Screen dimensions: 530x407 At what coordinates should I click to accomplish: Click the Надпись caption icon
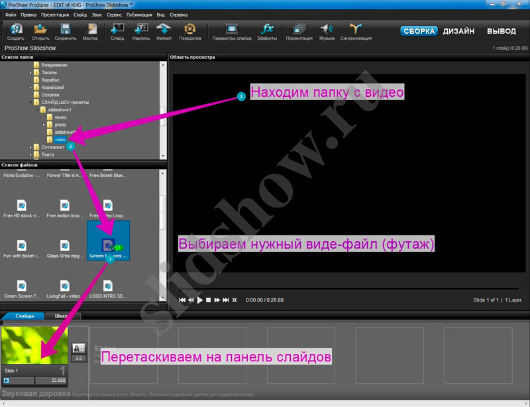pos(141,31)
